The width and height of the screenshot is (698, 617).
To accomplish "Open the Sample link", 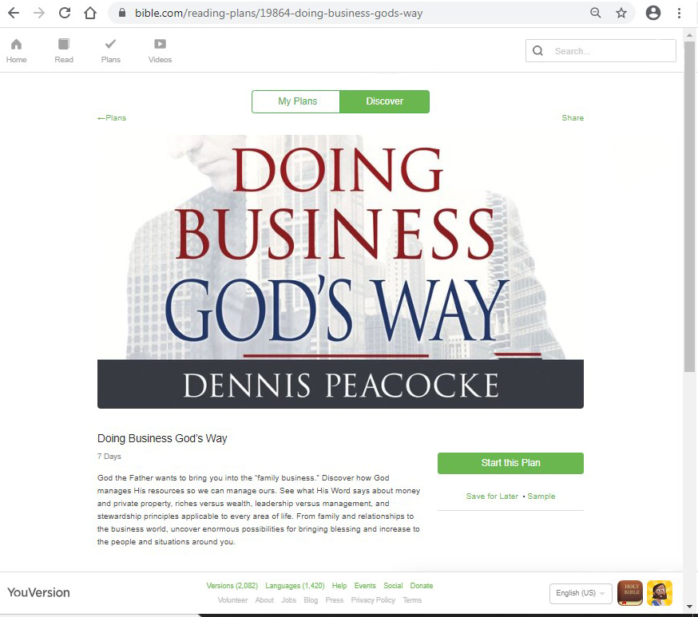I will (x=541, y=496).
